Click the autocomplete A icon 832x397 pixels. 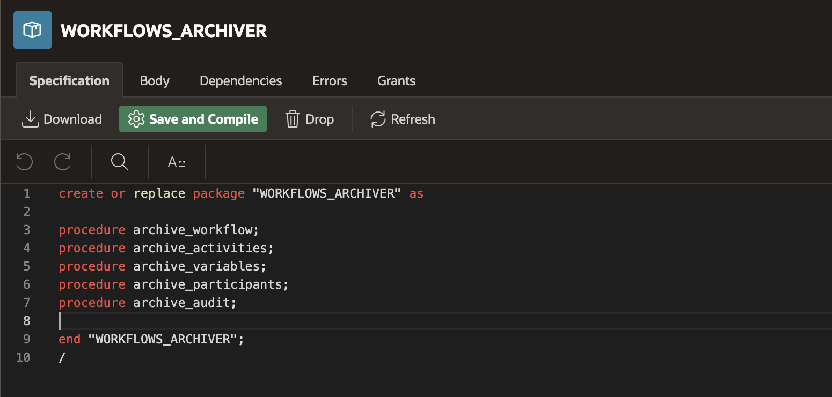coord(177,162)
